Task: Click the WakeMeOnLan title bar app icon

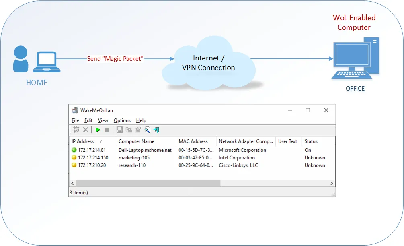Action: (x=75, y=110)
